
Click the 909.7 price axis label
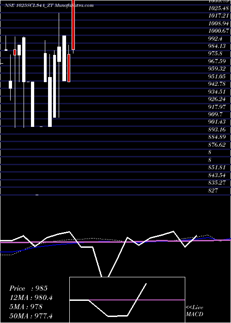pyautogui.click(x=215, y=114)
